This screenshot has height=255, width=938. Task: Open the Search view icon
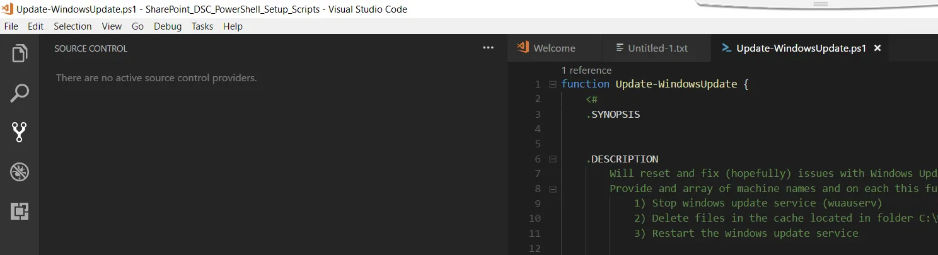pos(20,93)
